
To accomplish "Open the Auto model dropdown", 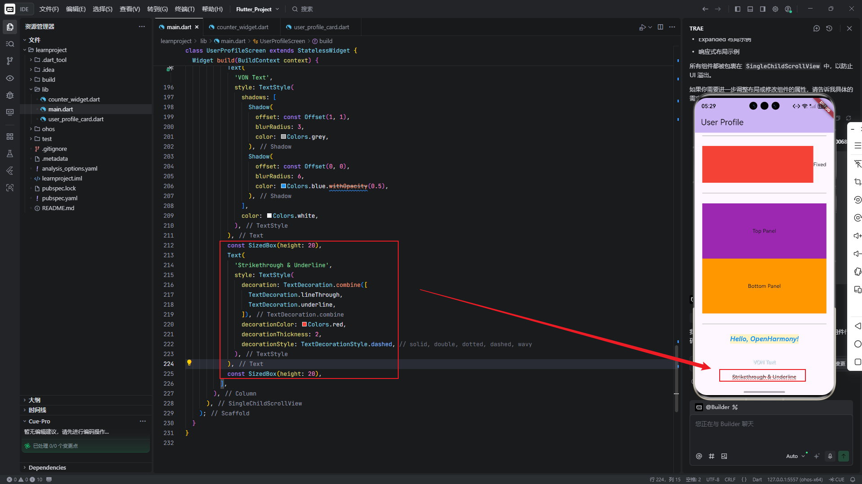I will (x=795, y=456).
